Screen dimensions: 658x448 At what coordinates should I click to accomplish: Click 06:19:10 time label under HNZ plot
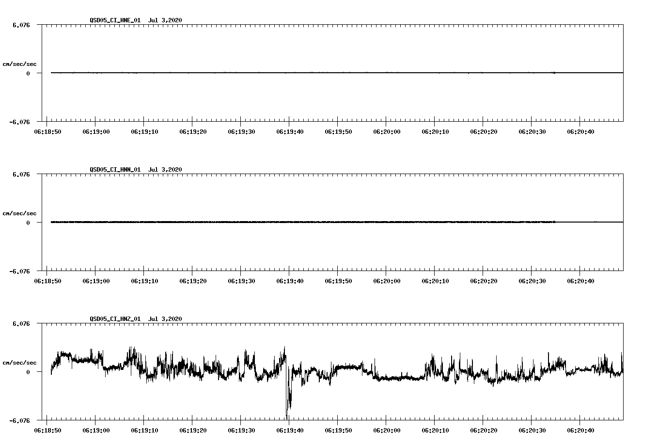pos(144,430)
